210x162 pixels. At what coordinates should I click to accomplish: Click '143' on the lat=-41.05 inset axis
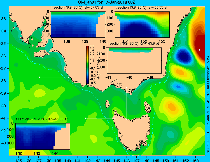pyautogui.click(x=37, y=153)
